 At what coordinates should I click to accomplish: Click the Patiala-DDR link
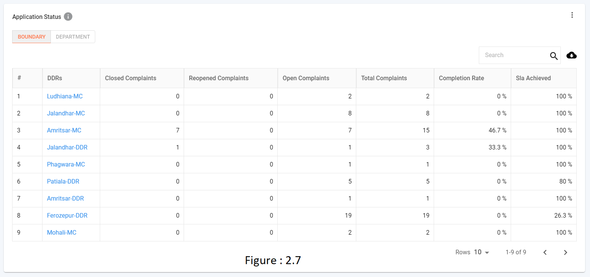(x=63, y=182)
